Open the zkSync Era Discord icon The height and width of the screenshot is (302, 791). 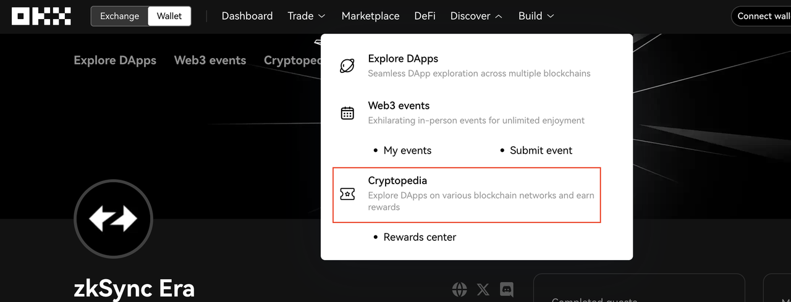[x=507, y=288]
